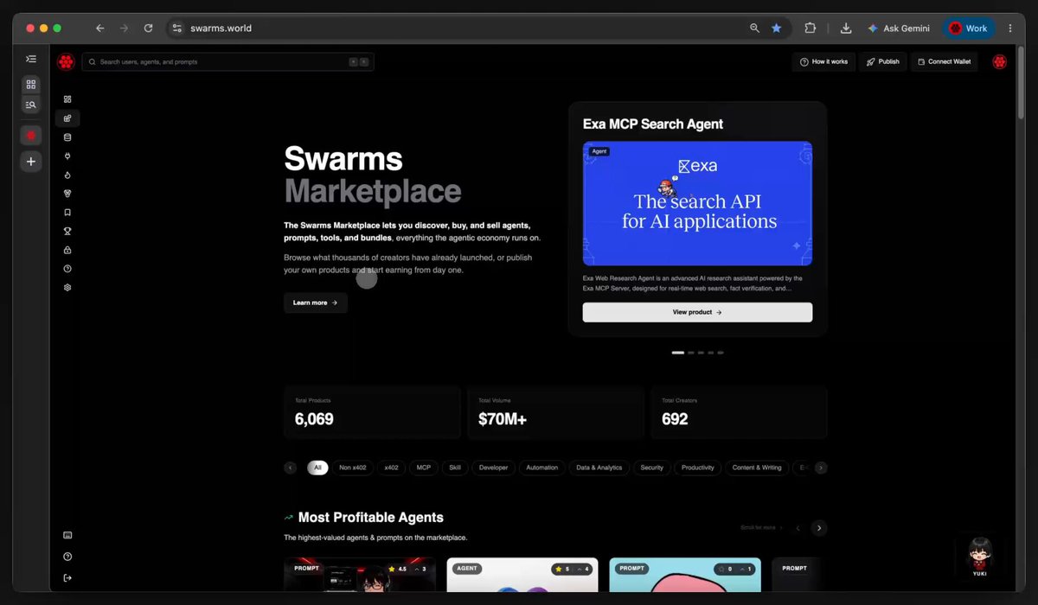This screenshot has height=605, width=1038.
Task: Click the Connect Wallet button
Action: pyautogui.click(x=944, y=61)
